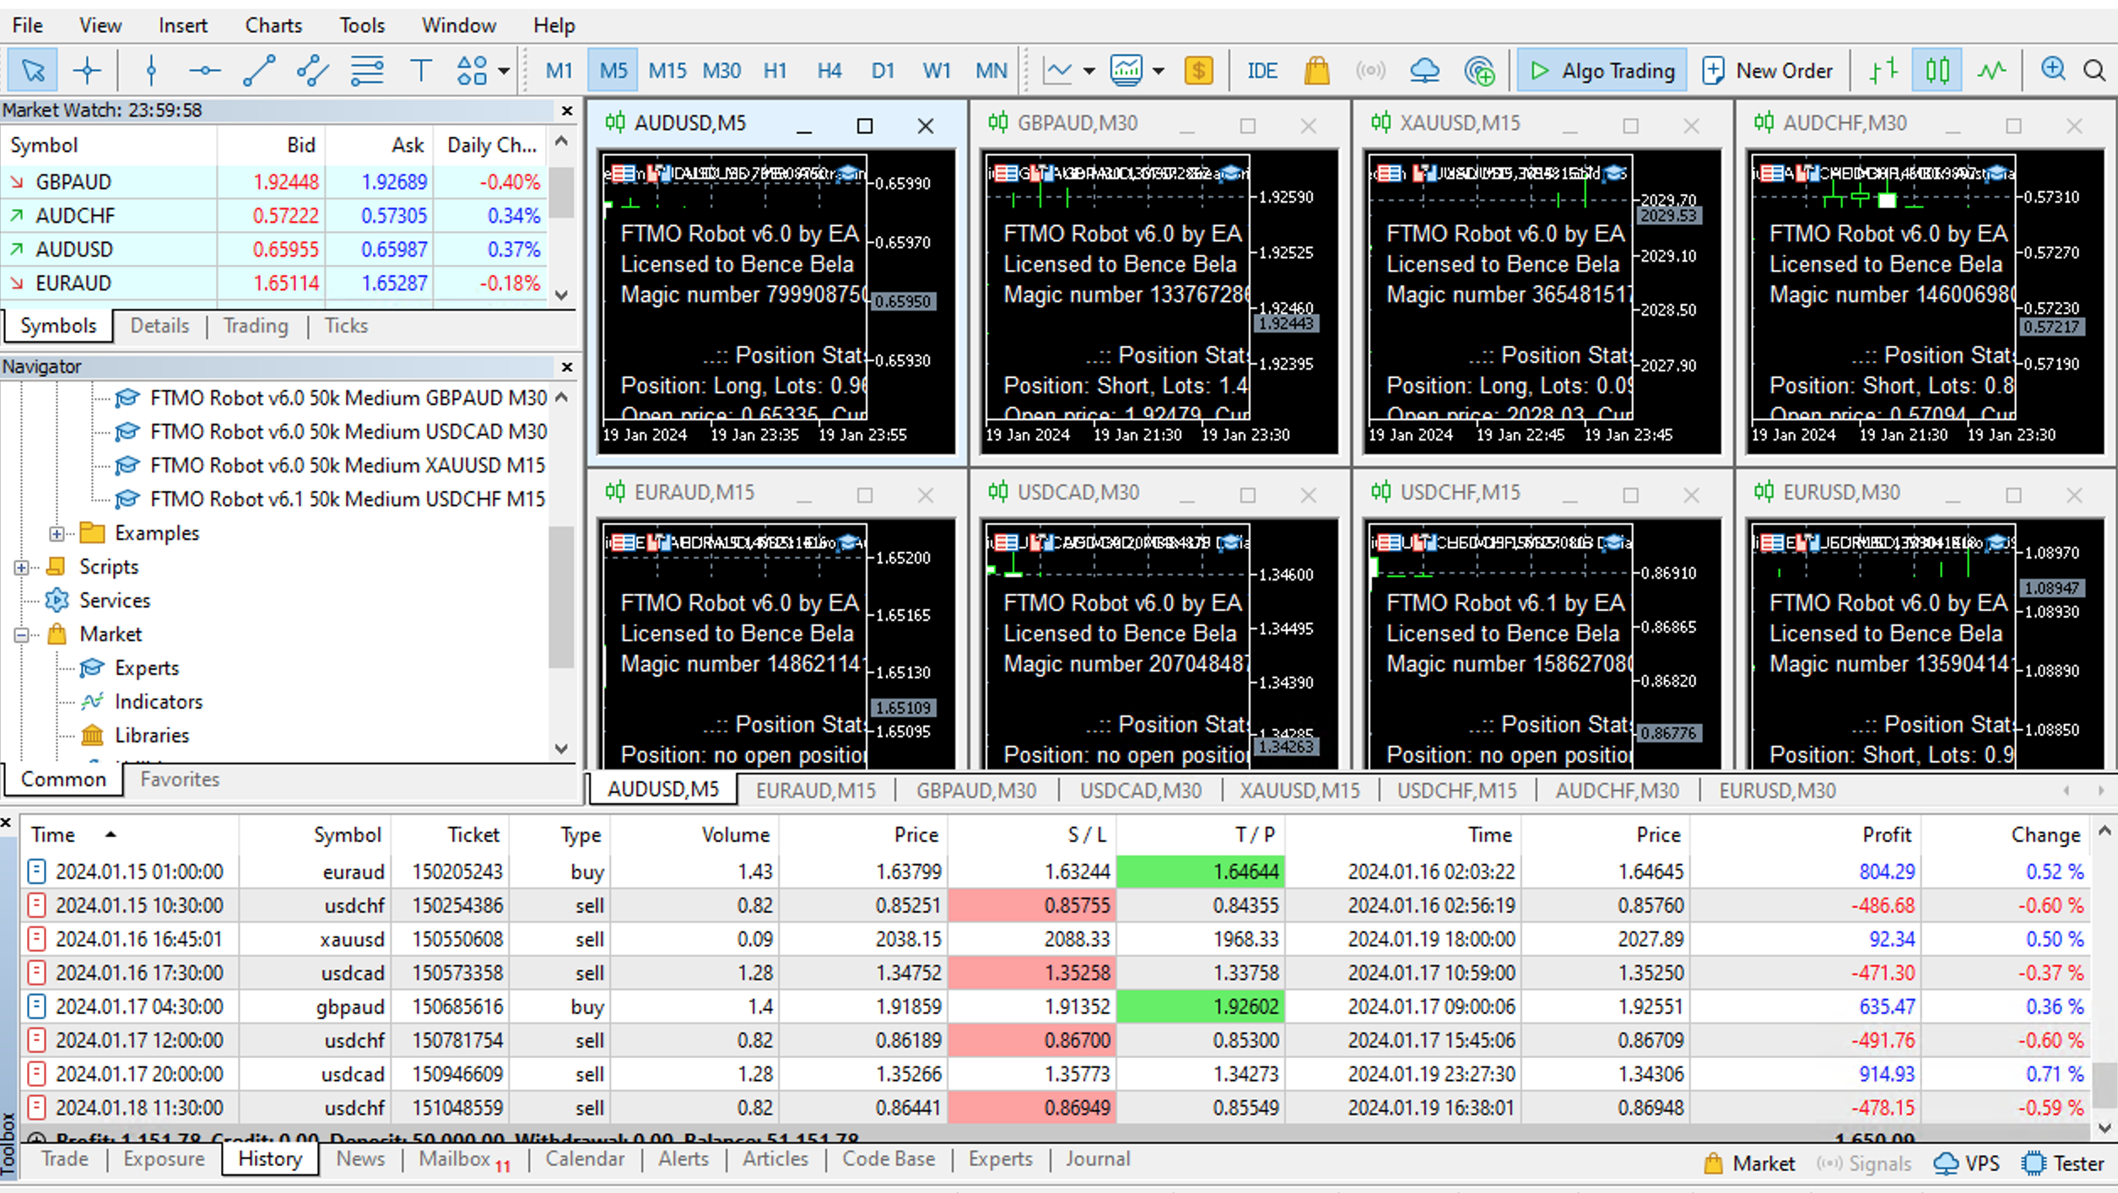Open the Mailbox tab in Toolbox
Viewport: 2118px width, 1193px height.
coord(464,1159)
